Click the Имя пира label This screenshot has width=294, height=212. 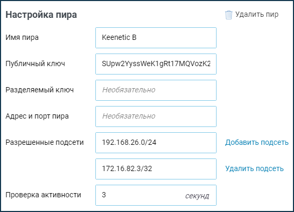coord(22,37)
